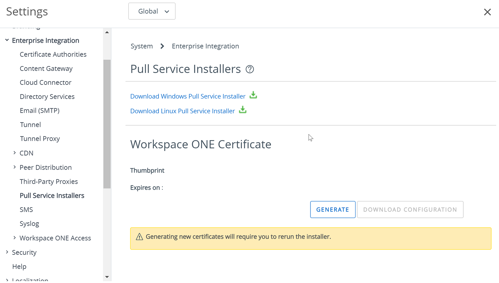The height and width of the screenshot is (283, 499).
Task: Expand the Workspace ONE Access node
Action: [15, 238]
